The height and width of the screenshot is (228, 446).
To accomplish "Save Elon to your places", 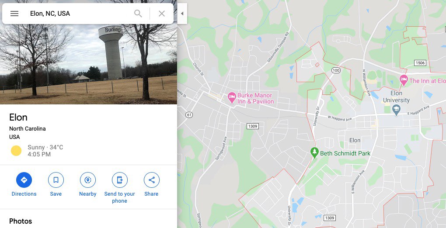I will click(x=56, y=185).
